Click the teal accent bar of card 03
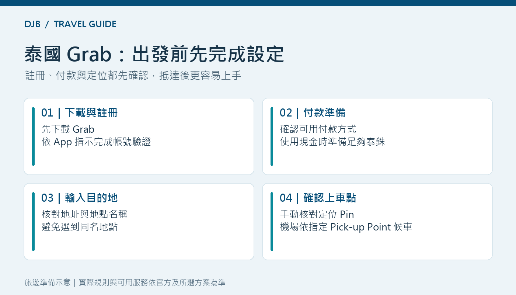Image resolution: width=516 pixels, height=295 pixels. [33, 222]
